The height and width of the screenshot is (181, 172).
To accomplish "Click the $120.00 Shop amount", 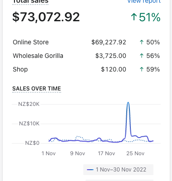I will tap(114, 69).
